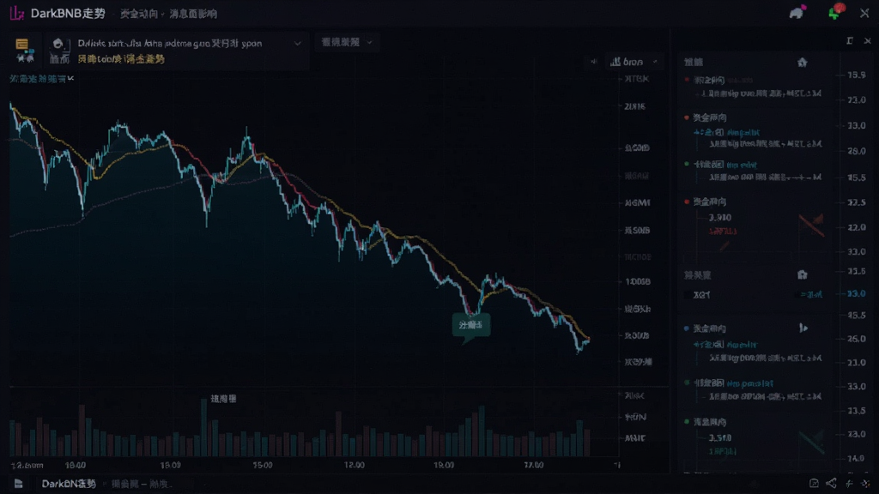The height and width of the screenshot is (494, 879).
Task: Open the 消息面影响 item in the top bar
Action: [193, 14]
